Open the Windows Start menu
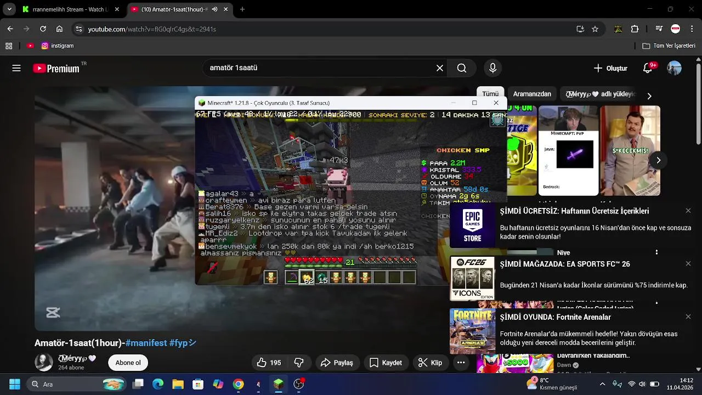702x395 pixels. 15,384
